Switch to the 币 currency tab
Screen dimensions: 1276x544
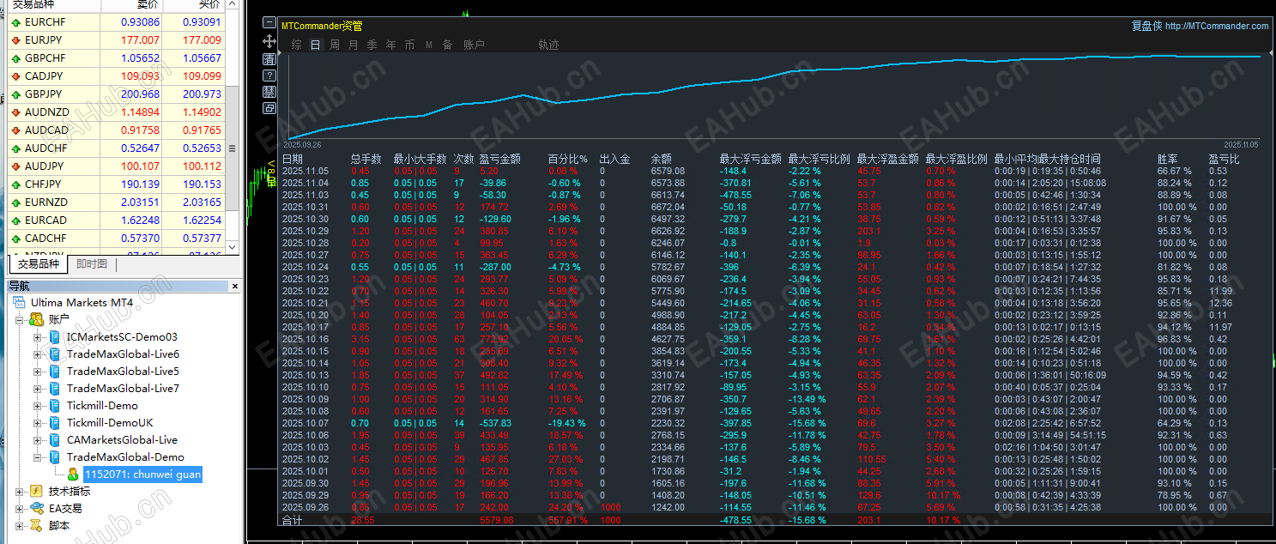[410, 45]
